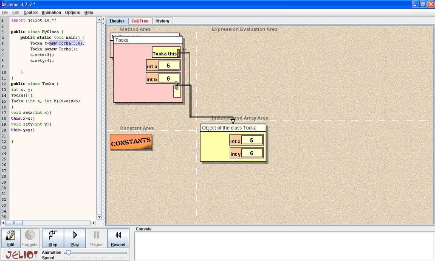Click the horizontal scroll right arrow

point(93,223)
